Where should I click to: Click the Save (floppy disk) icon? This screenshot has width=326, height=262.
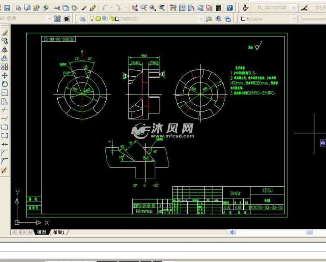(x=7, y=8)
